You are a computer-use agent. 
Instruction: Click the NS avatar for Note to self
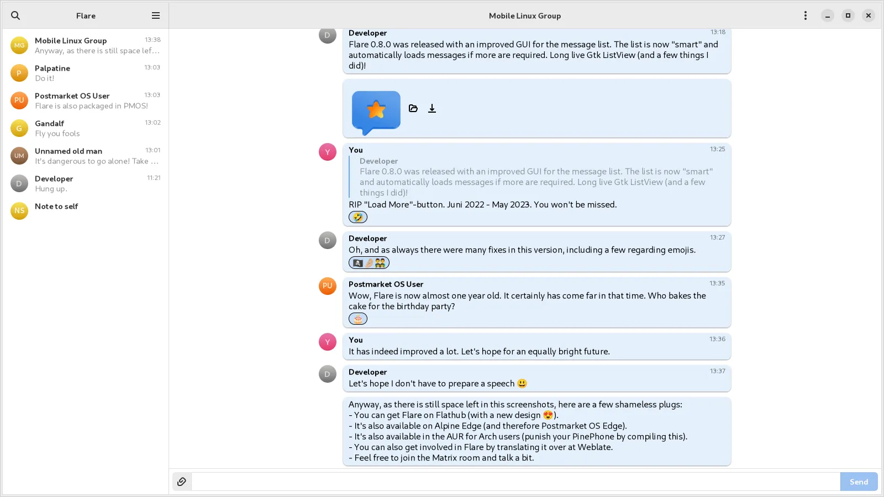click(x=19, y=210)
